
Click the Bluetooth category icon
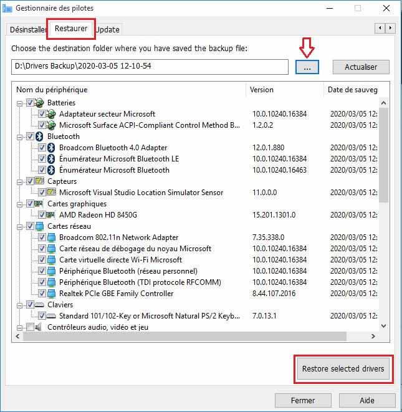39,137
